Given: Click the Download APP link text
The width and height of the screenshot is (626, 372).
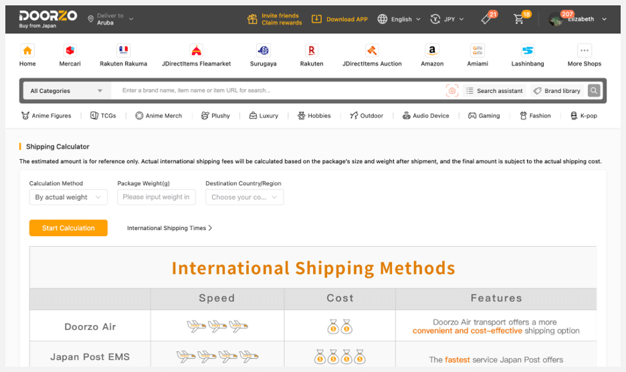Looking at the screenshot, I should (347, 19).
